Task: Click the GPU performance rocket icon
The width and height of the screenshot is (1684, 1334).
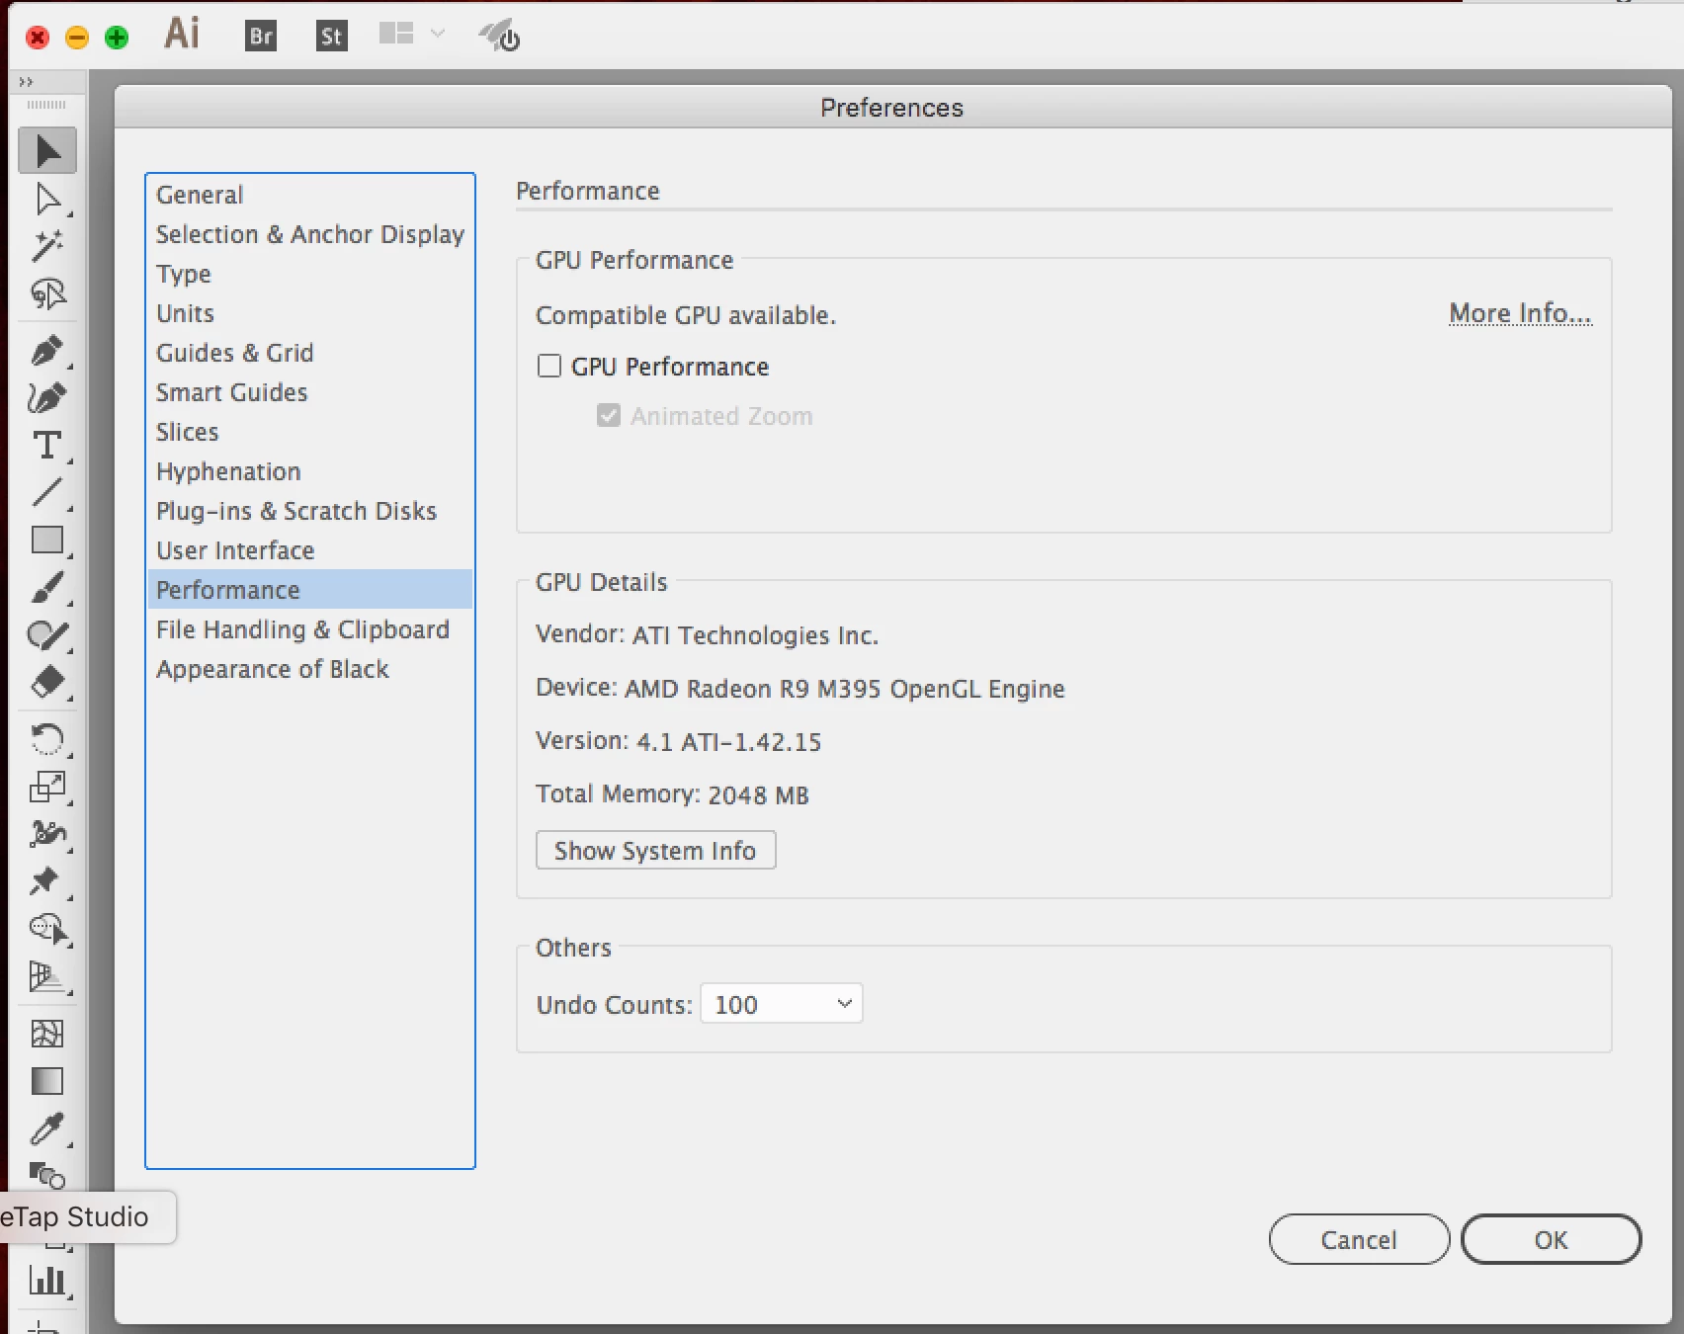Action: [x=500, y=37]
